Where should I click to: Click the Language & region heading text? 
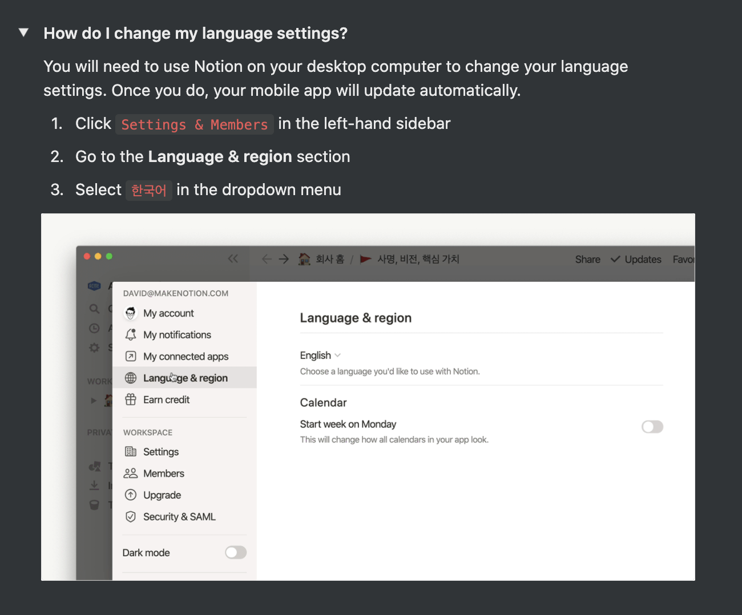356,318
